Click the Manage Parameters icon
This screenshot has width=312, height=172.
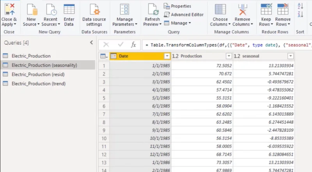124,9
